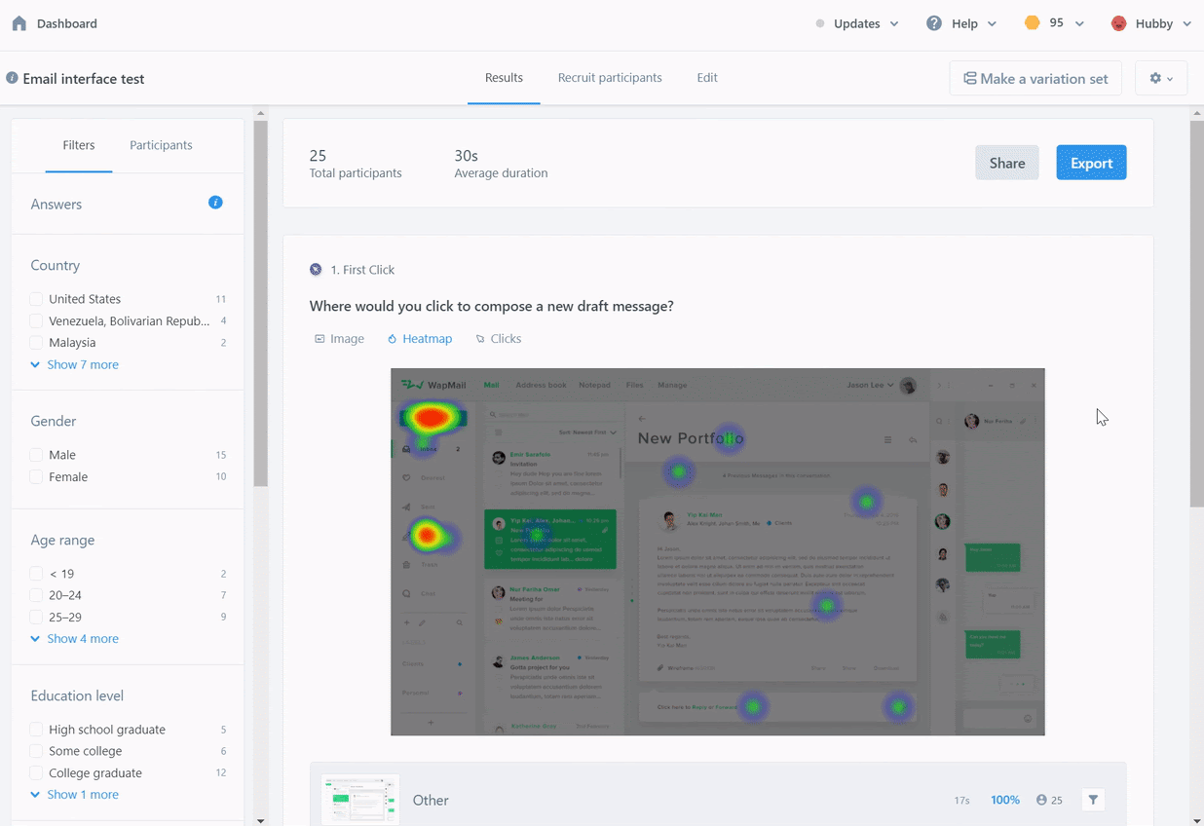
Task: Check the United States country filter
Action: [36, 299]
